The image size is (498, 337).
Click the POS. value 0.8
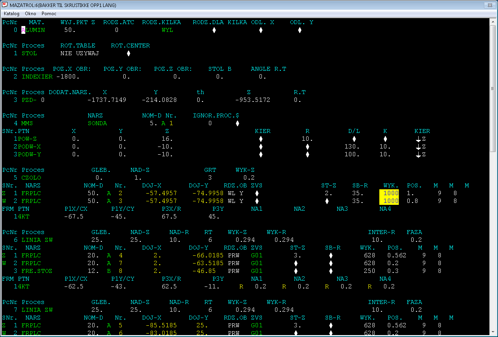[412, 201]
